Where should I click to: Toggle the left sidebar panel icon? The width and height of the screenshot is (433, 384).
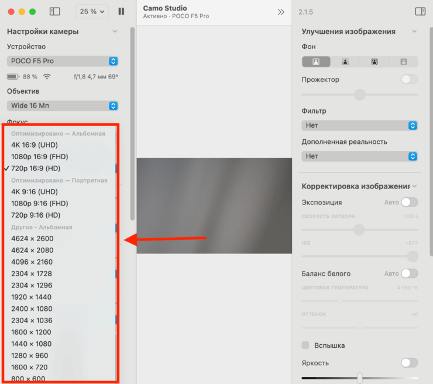pos(55,11)
